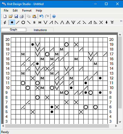This screenshot has width=123, height=134.
Task: Select the V with center line symbol
Action: tap(73, 22)
